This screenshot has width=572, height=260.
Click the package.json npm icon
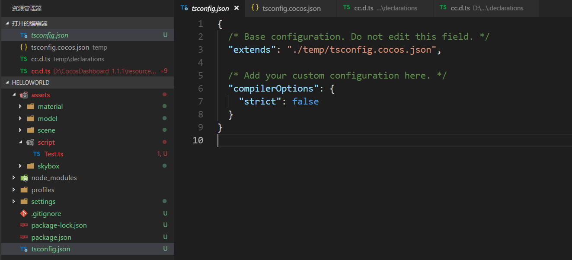[24, 237]
